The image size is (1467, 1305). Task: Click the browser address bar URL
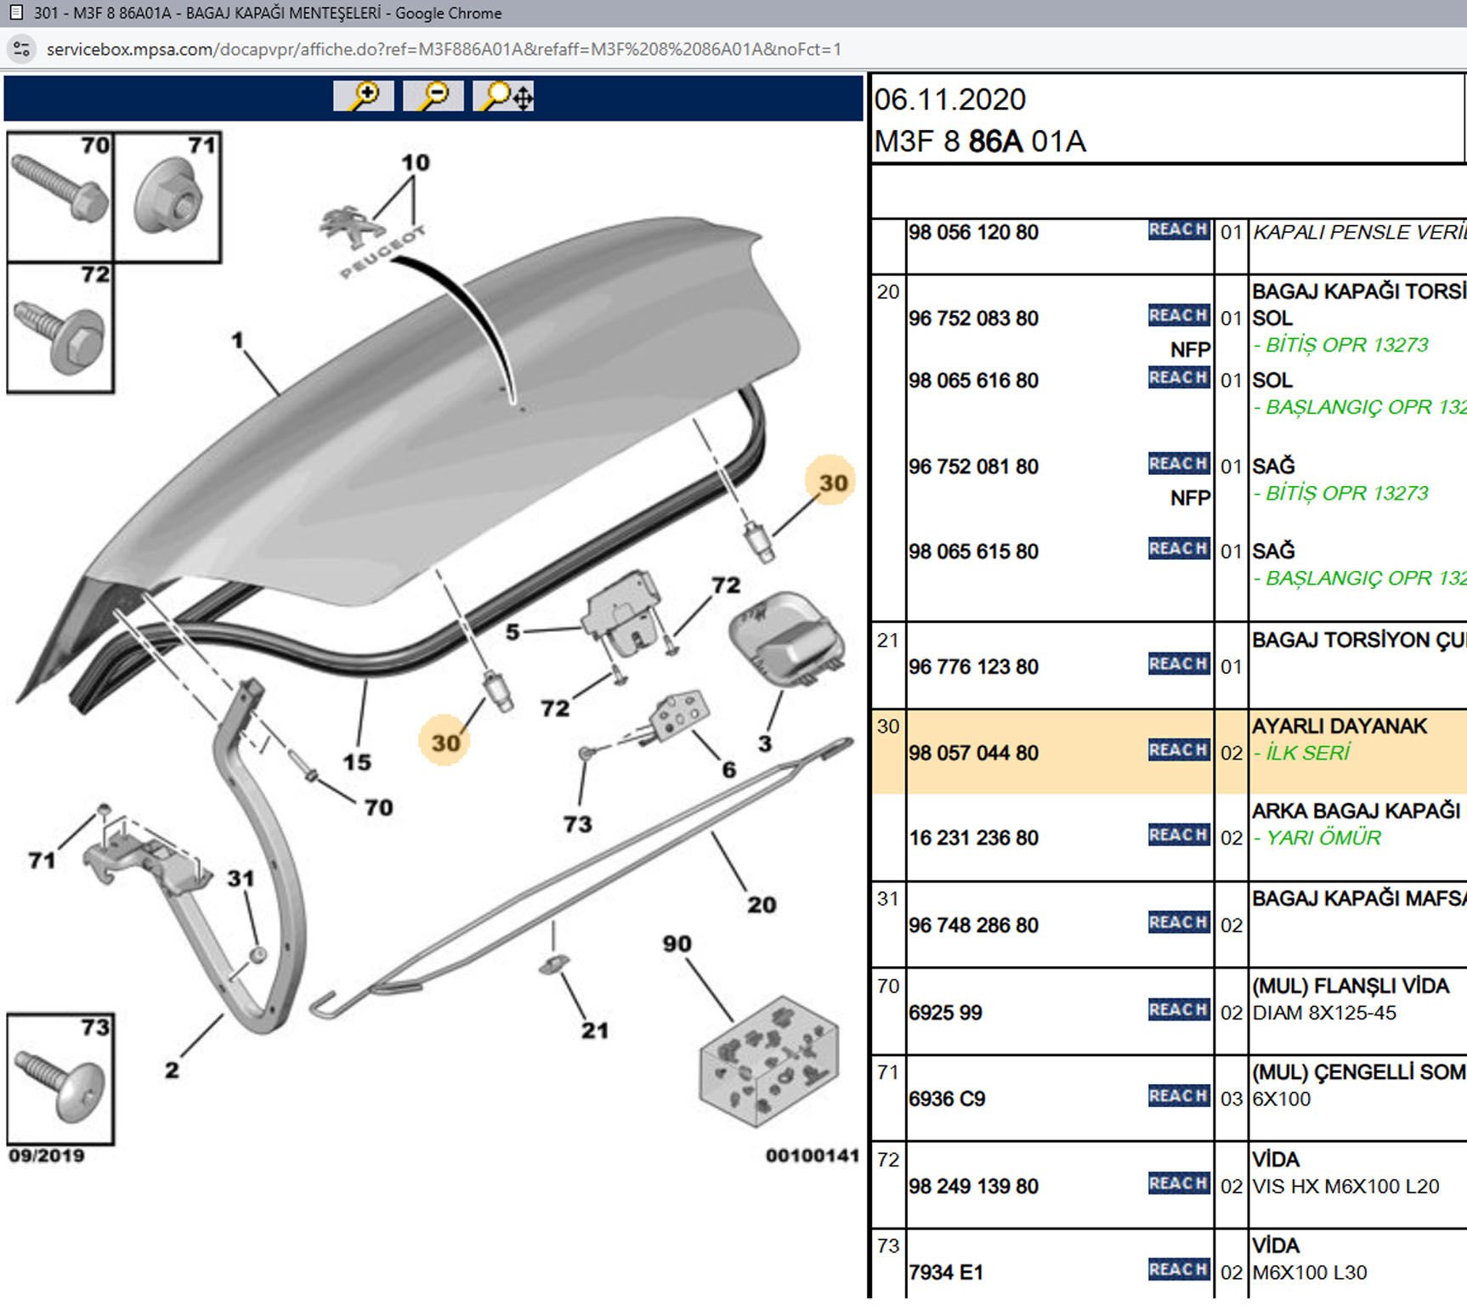click(x=444, y=49)
